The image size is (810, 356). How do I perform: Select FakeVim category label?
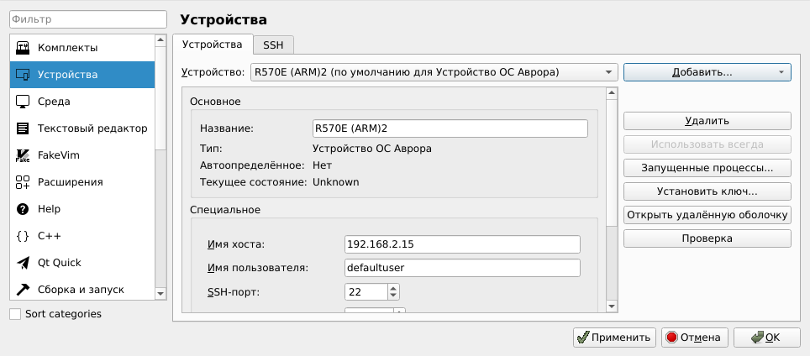point(58,155)
